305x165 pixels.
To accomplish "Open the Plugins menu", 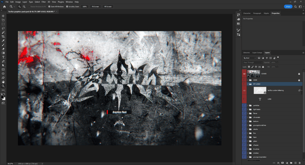I will tap(61, 2).
